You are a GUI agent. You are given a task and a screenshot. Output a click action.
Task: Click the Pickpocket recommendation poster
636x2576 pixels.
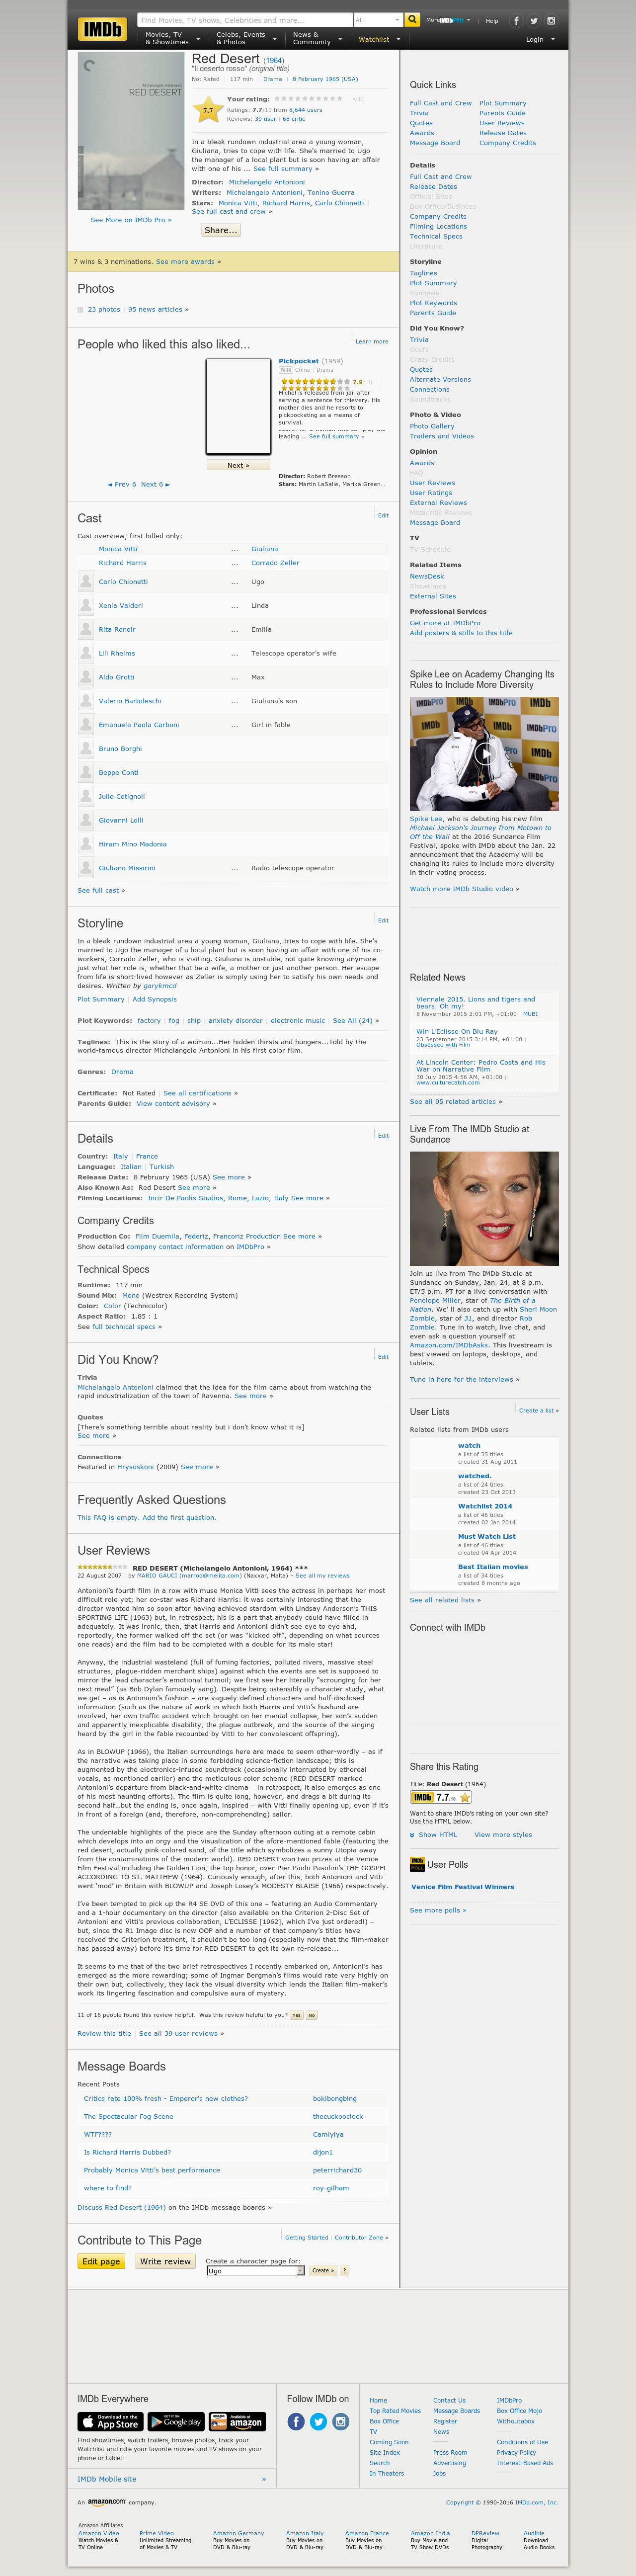(x=238, y=407)
